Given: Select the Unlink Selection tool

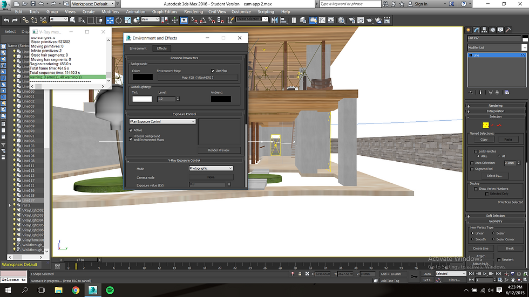Looking at the screenshot, I should [x=34, y=20].
